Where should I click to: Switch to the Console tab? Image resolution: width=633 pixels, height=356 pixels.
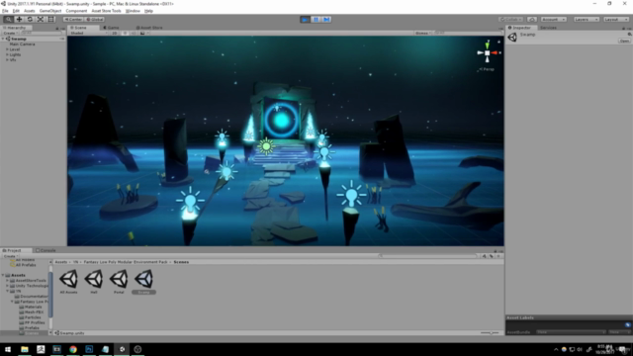pyautogui.click(x=45, y=250)
